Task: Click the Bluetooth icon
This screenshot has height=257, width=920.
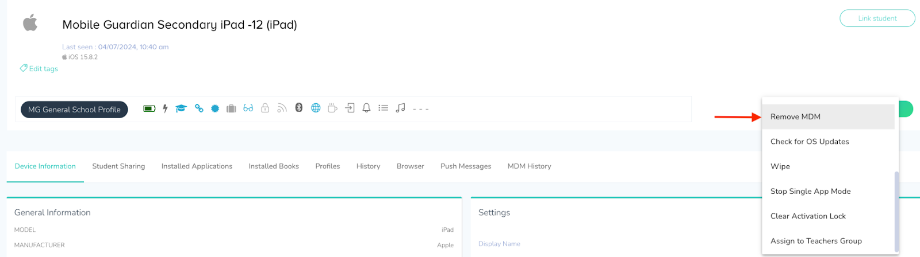Action: (x=299, y=107)
